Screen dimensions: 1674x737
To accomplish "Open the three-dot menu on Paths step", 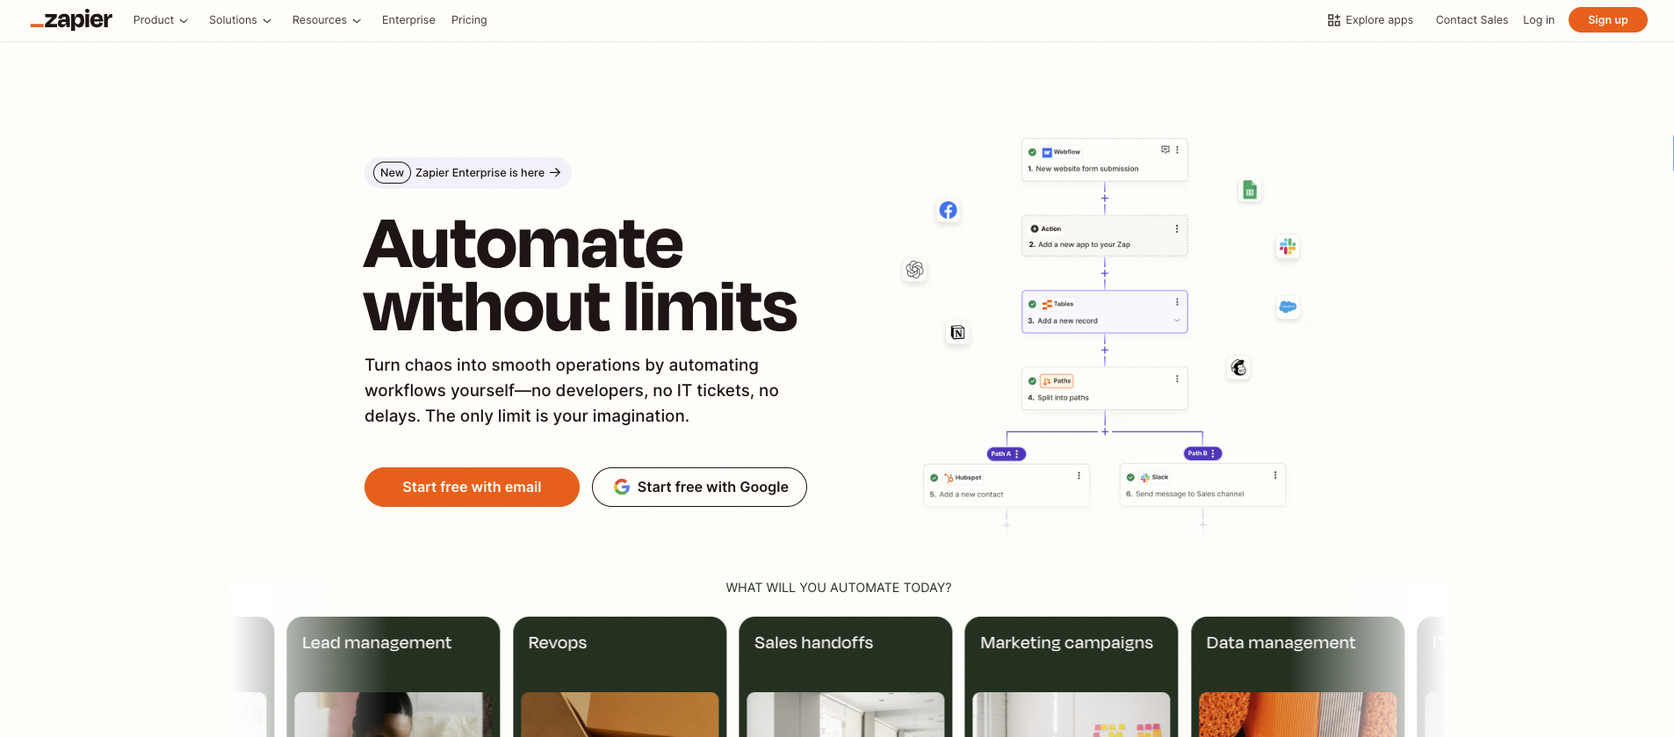I will click(1177, 379).
